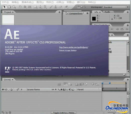Switch to the Audio tab

pyautogui.click(x=107, y=12)
